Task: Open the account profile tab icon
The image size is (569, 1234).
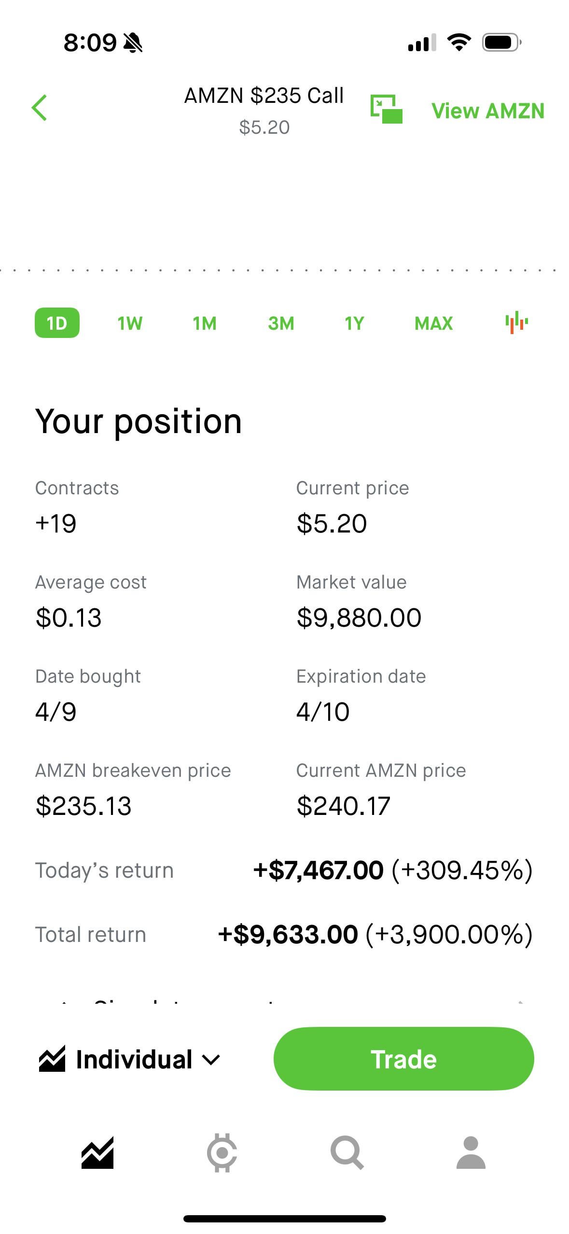Action: tap(471, 1153)
